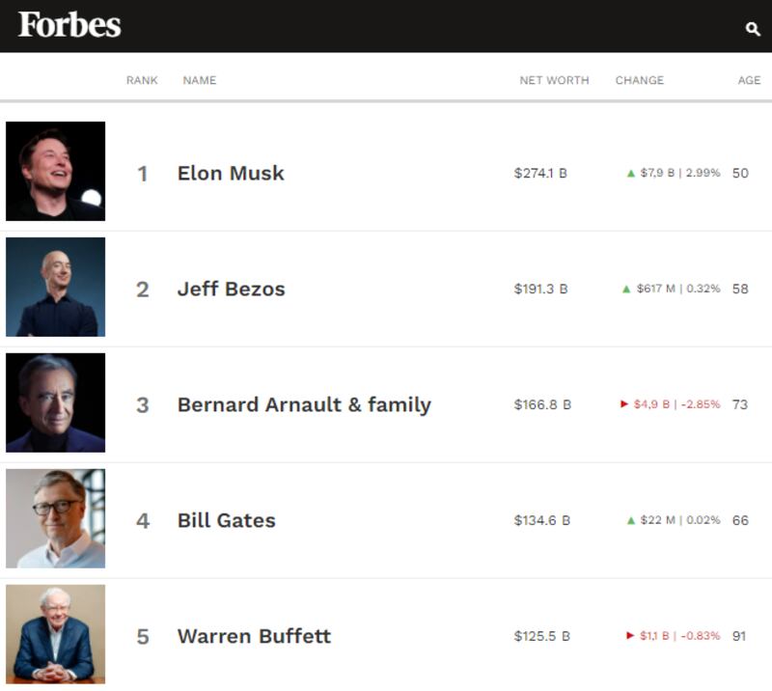Click green up arrow in Elon Musk row
Screen dimensions: 772x691
coord(631,174)
